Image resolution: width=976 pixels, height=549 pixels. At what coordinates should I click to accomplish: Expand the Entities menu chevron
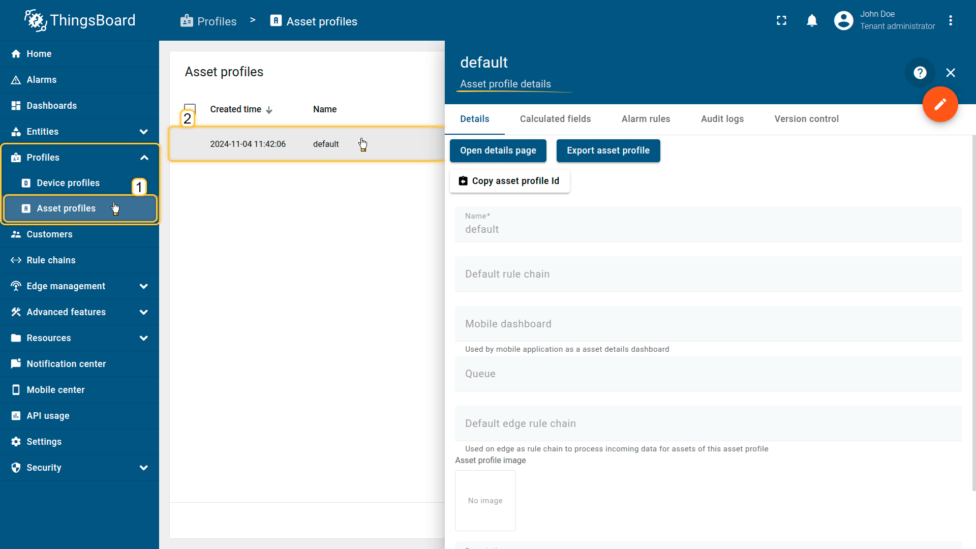pos(144,132)
